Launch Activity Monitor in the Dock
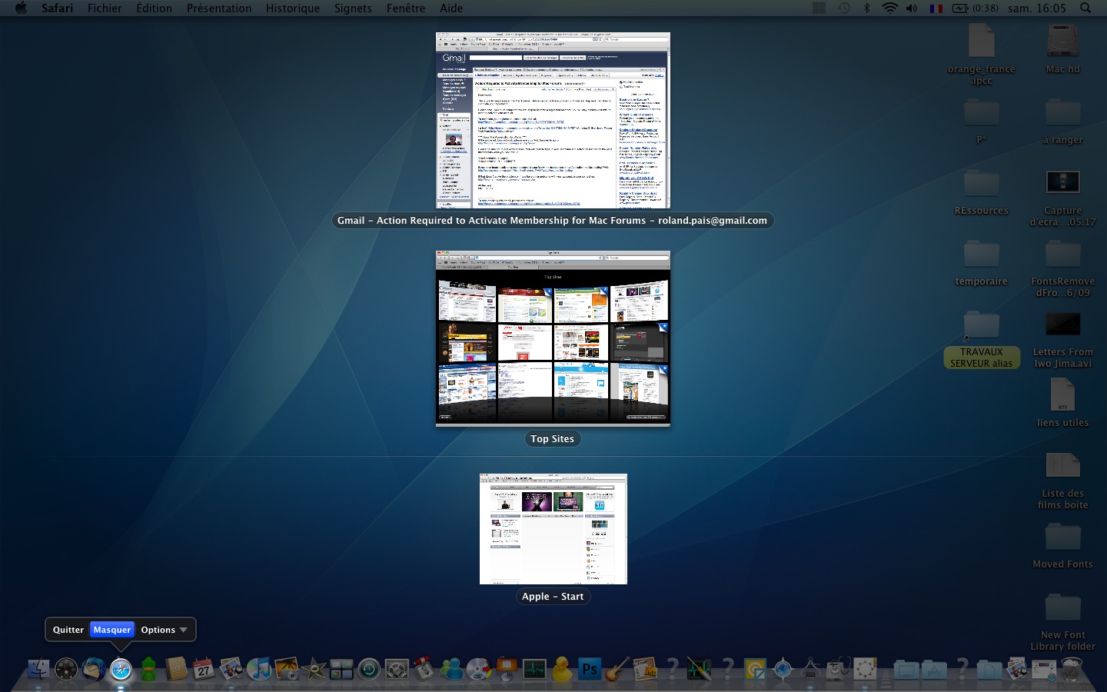 534,670
